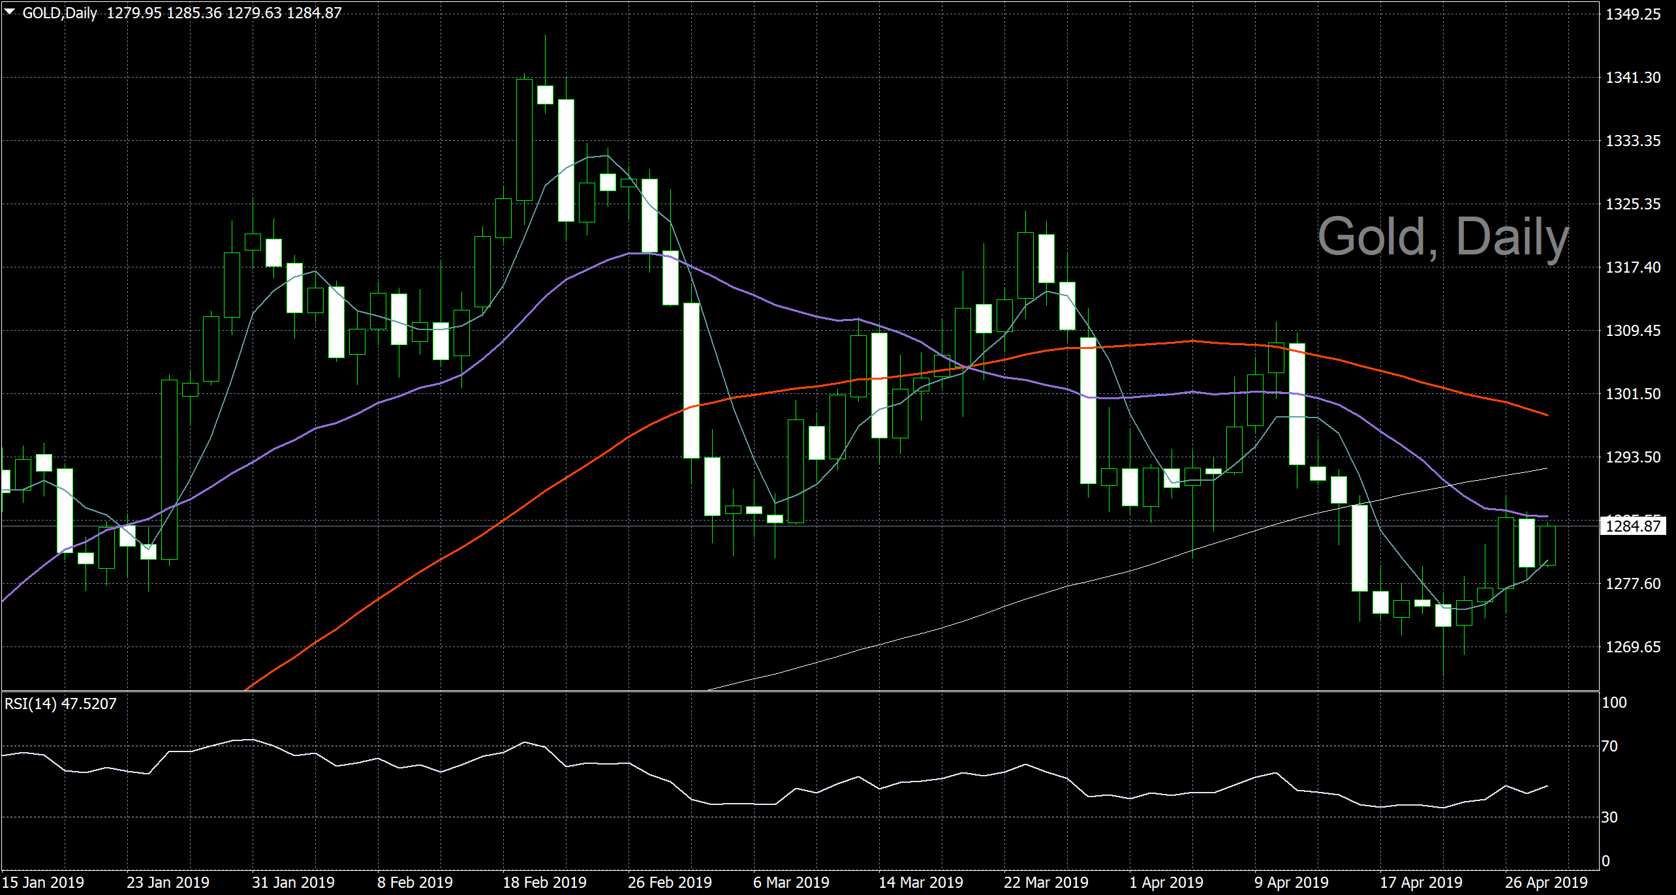Click the 1349.25 price axis value
Image resolution: width=1676 pixels, height=895 pixels.
tap(1633, 14)
